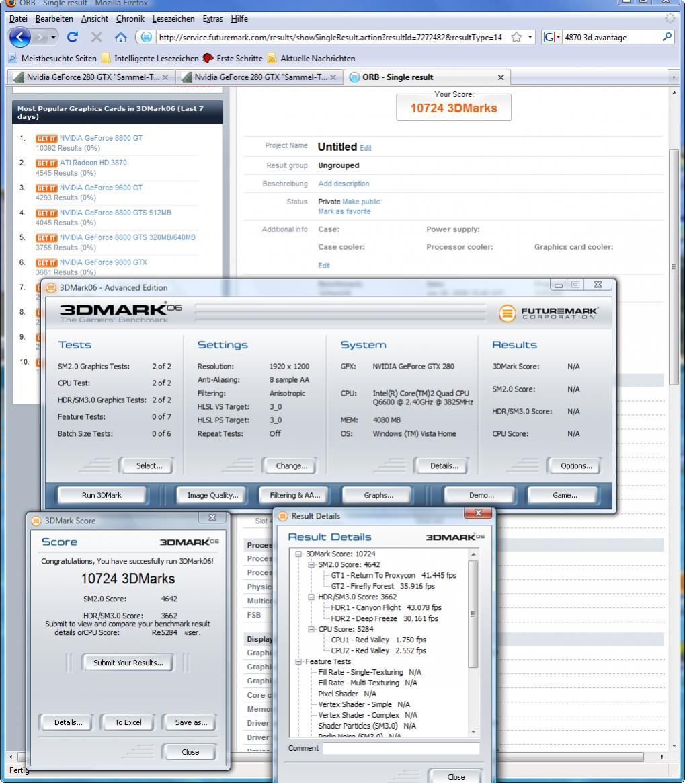Screen dimensions: 685x783
Task: Click the Run 3DMark button
Action: (102, 495)
